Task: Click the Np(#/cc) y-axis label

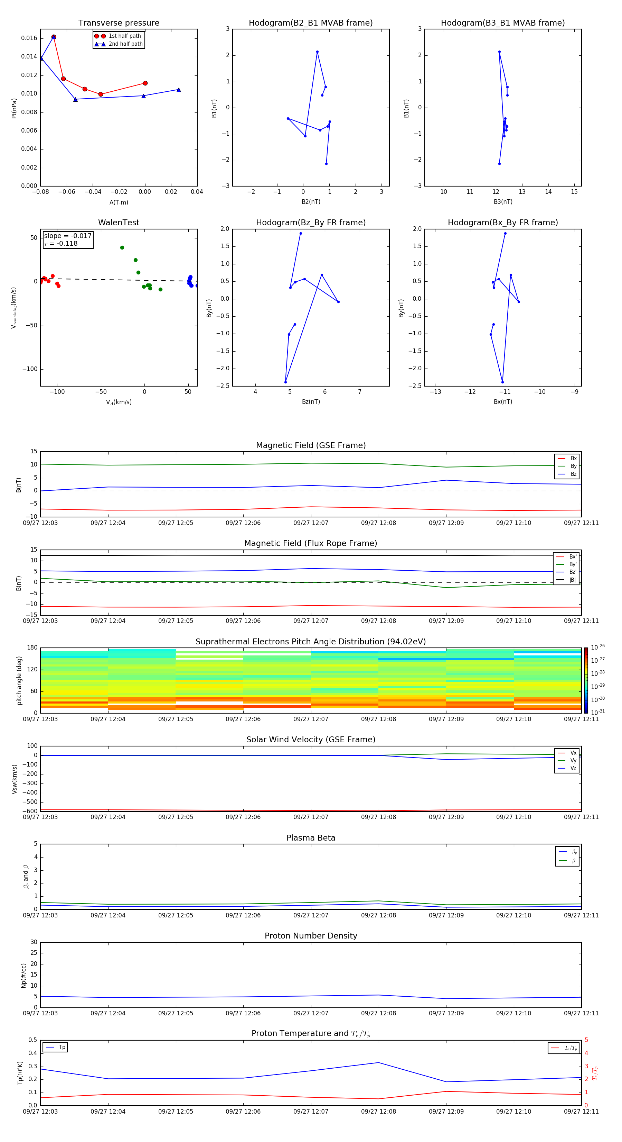Action: pos(23,975)
